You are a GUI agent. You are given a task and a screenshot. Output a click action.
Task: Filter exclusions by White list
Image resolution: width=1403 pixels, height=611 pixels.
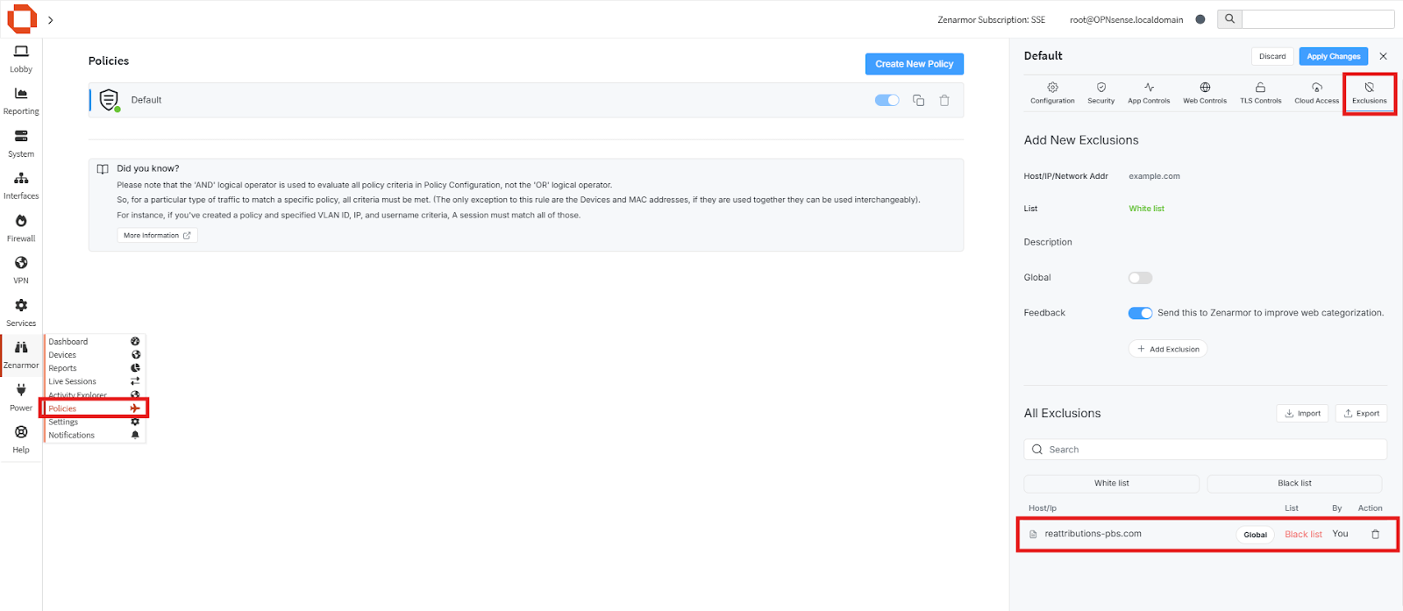coord(1111,484)
